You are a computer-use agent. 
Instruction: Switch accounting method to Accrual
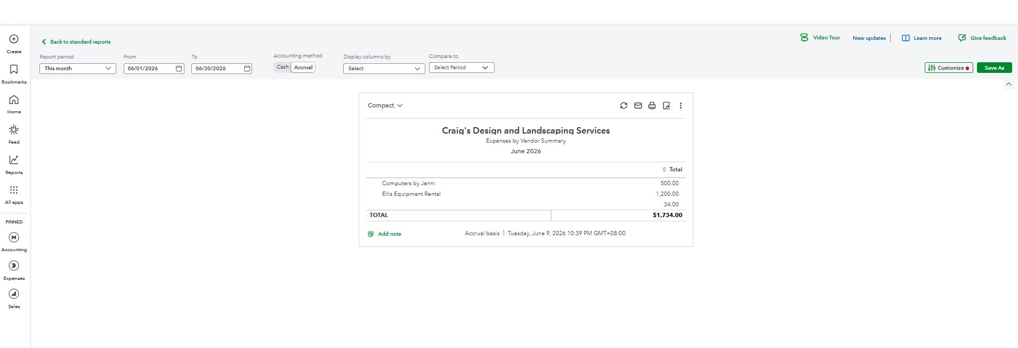(303, 67)
